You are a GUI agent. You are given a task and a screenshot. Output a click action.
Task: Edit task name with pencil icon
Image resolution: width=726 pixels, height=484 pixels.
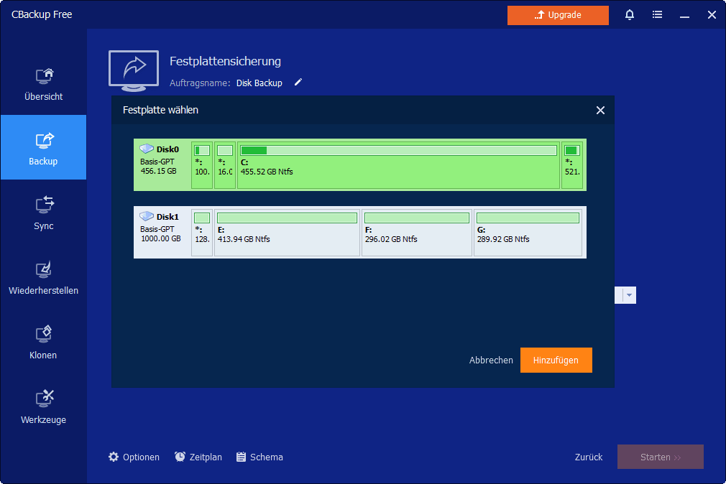(x=298, y=83)
